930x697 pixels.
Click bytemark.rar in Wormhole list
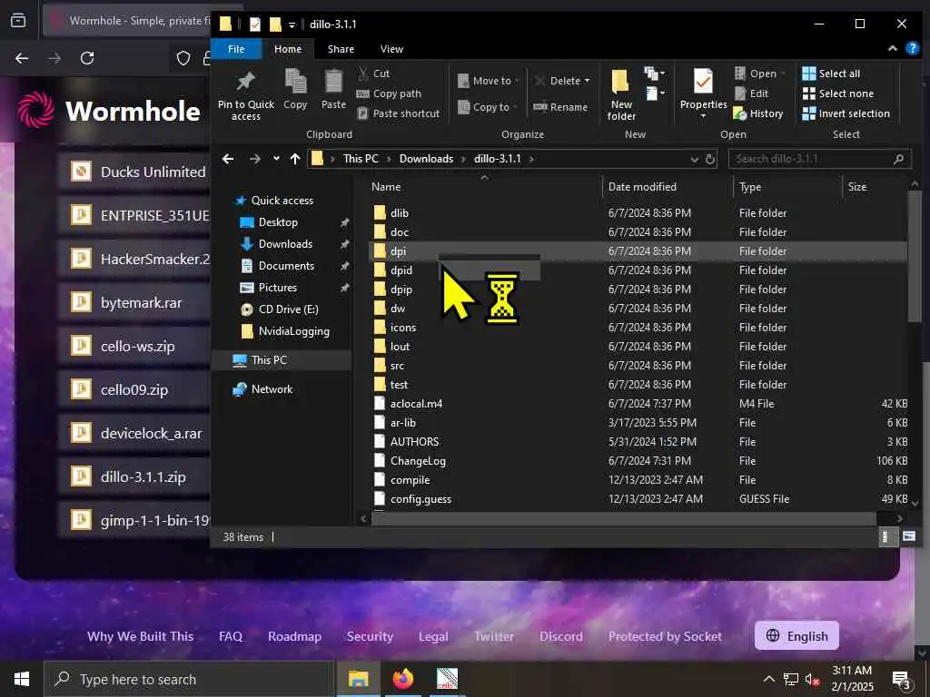tap(141, 303)
